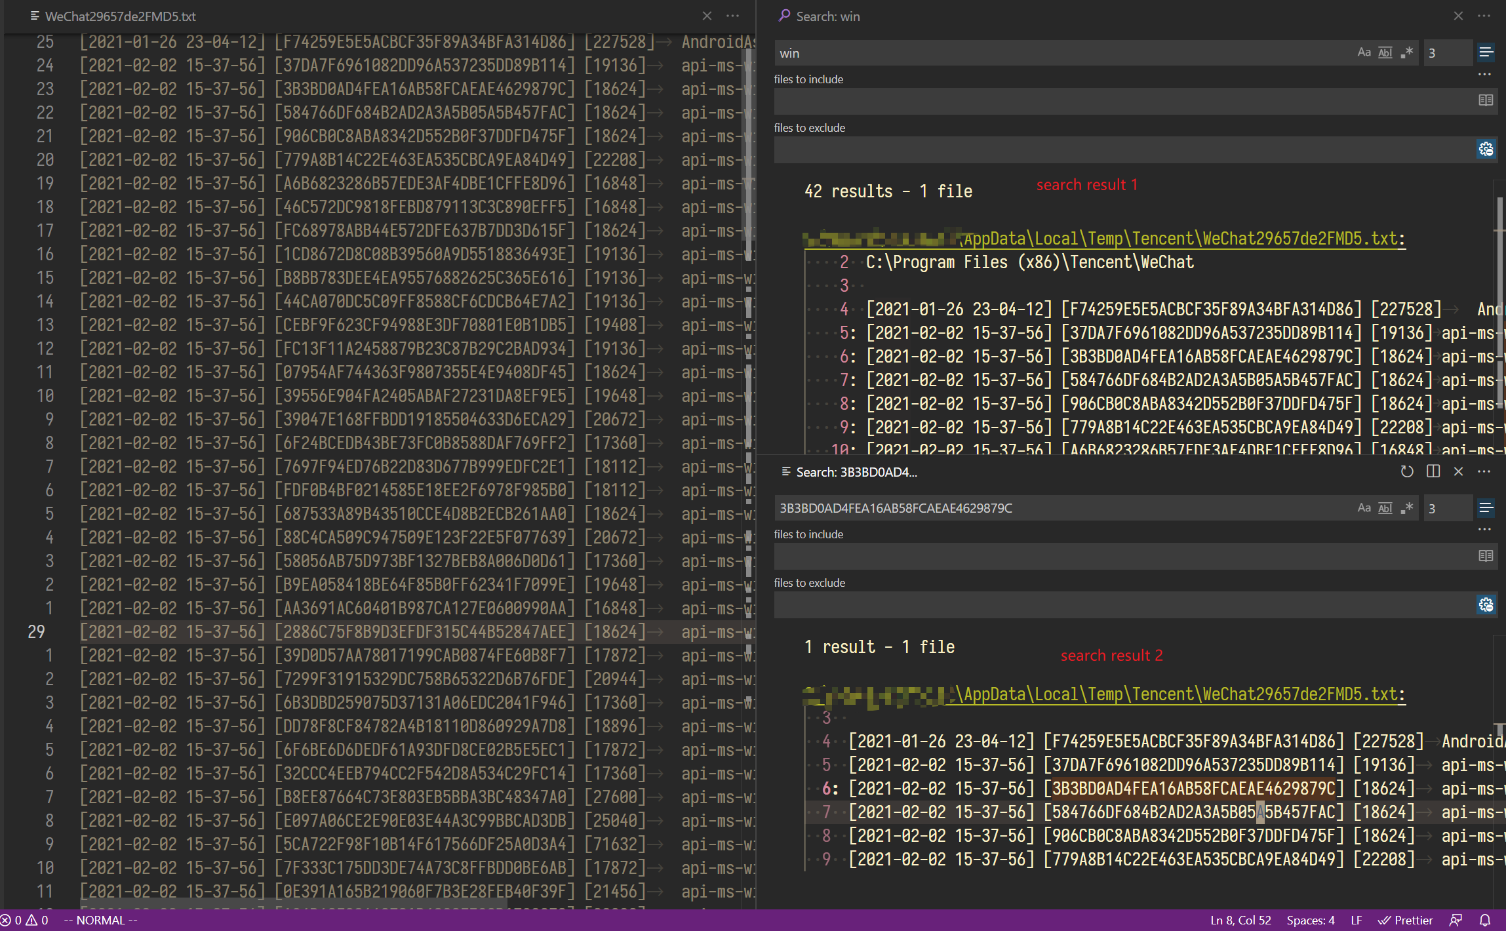Enable regex matching in the 3B3BD0AD search

1406,507
